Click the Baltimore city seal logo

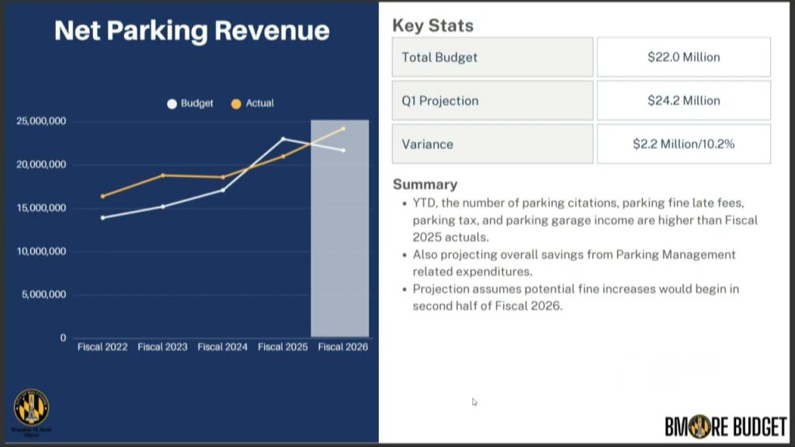31,407
